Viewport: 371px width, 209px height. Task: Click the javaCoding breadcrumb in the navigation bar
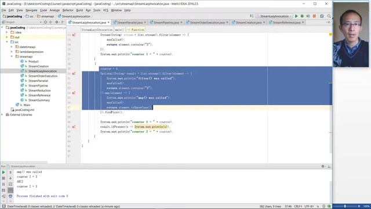(x=12, y=16)
